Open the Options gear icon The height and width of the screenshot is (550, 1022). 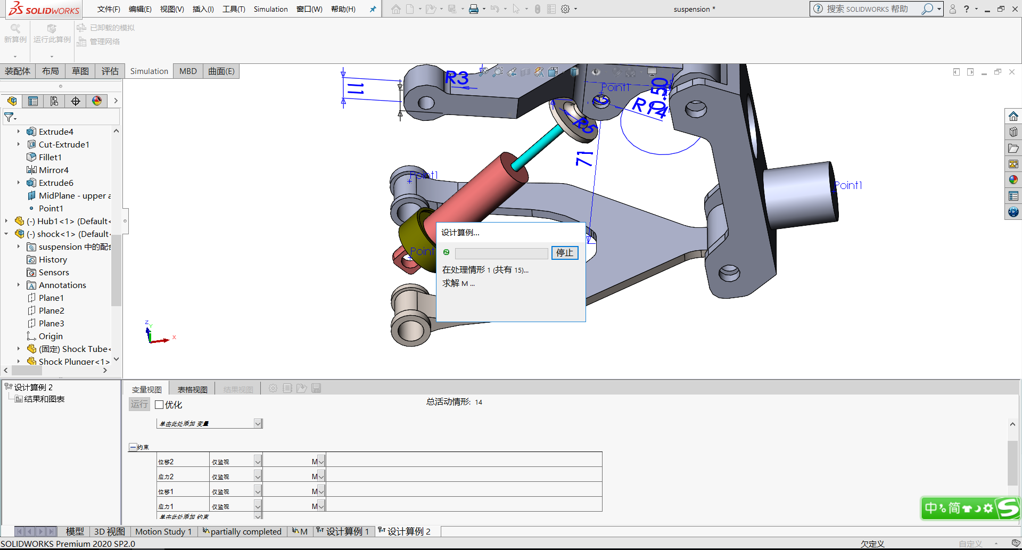pyautogui.click(x=565, y=9)
